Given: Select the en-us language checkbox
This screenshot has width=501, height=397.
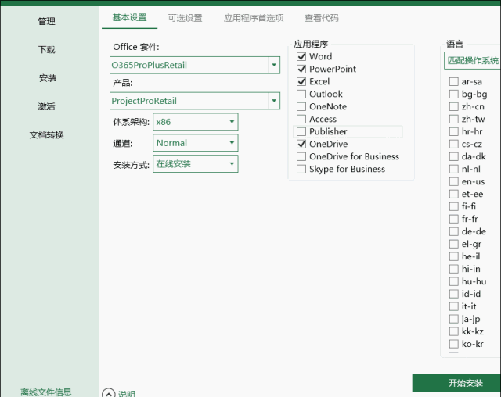Looking at the screenshot, I should (454, 181).
